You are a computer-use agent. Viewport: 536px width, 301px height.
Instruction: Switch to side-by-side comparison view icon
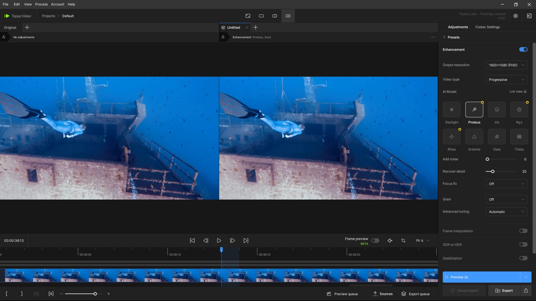pos(288,16)
